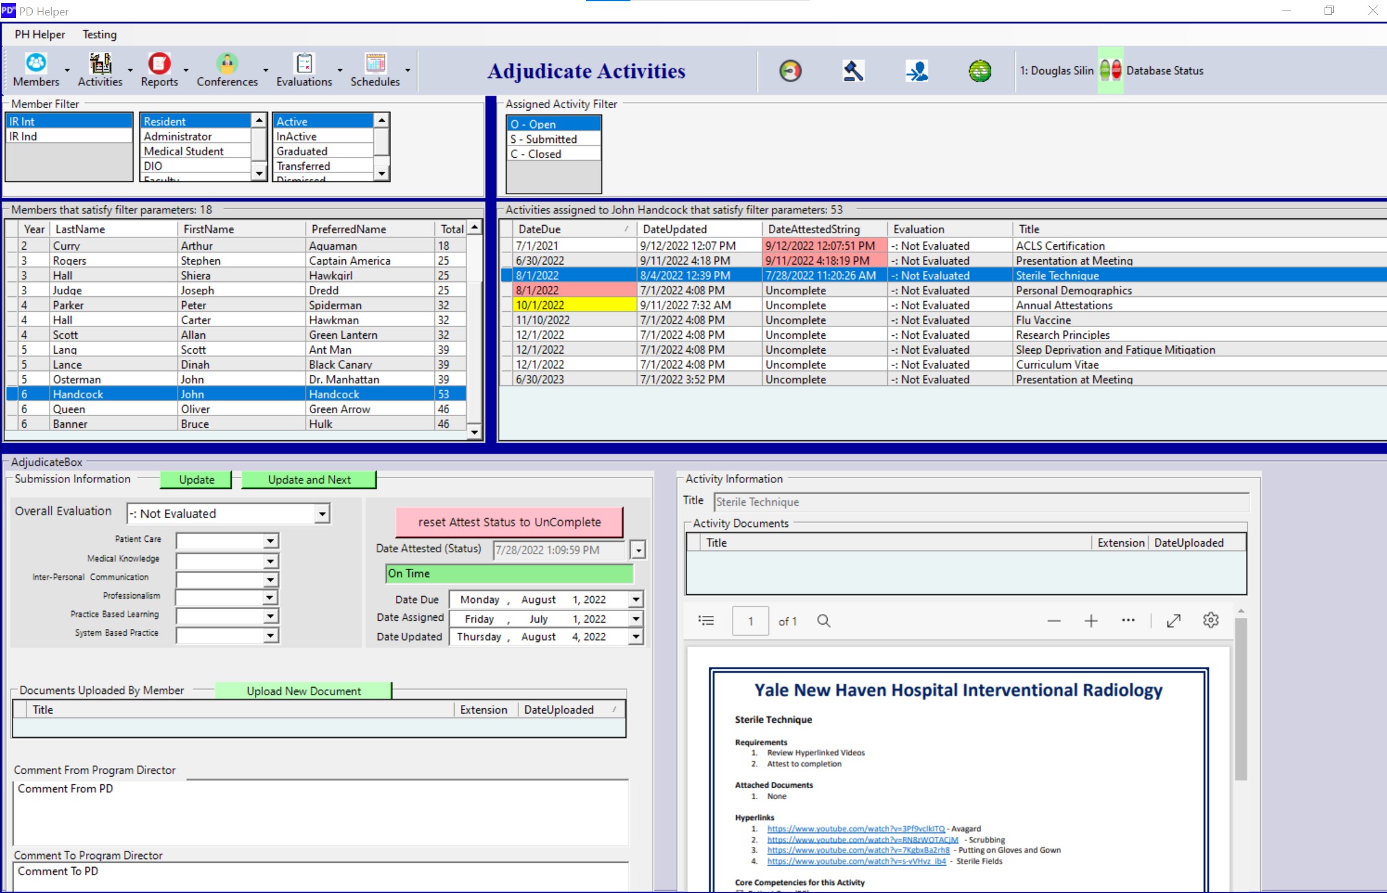Open the Date Due date picker dropdown
The image size is (1387, 893).
coord(636,599)
